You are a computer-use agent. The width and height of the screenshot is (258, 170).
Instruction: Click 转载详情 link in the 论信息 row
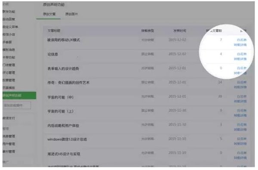(240, 59)
